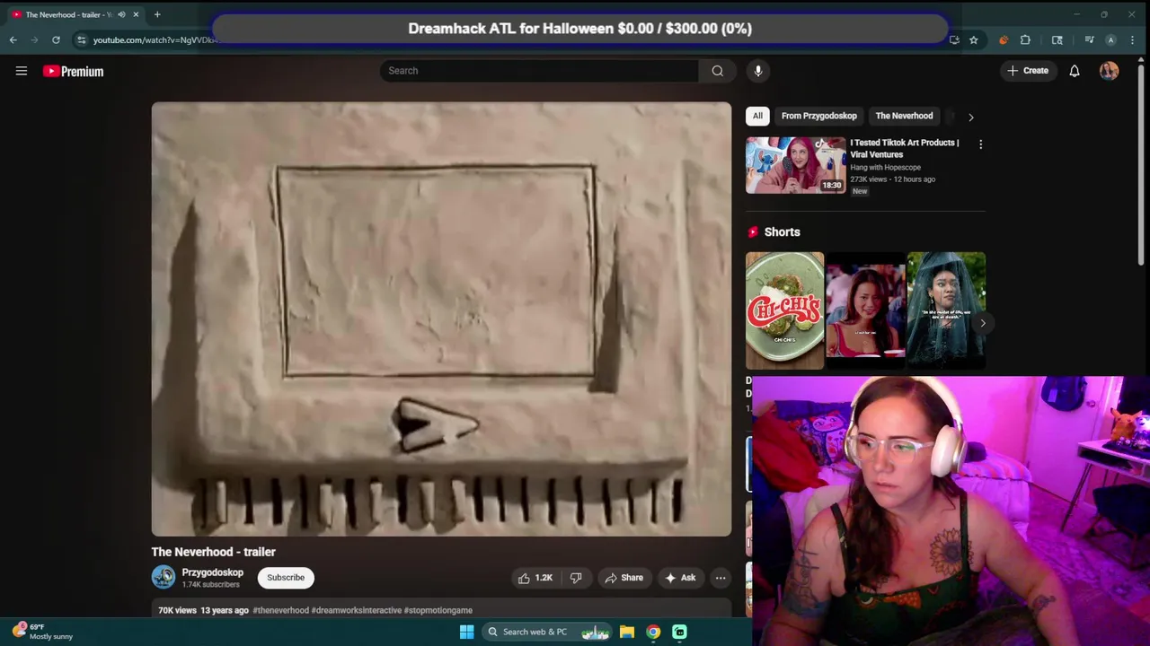Like the video with 1.2K likes
Viewport: 1150px width, 646px height.
click(x=535, y=578)
